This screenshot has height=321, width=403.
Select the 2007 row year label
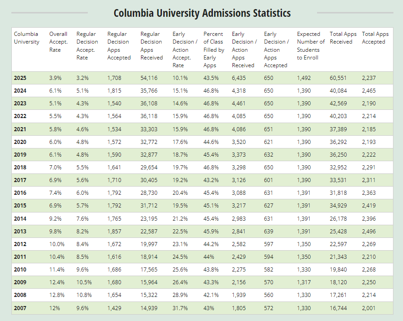point(20,308)
